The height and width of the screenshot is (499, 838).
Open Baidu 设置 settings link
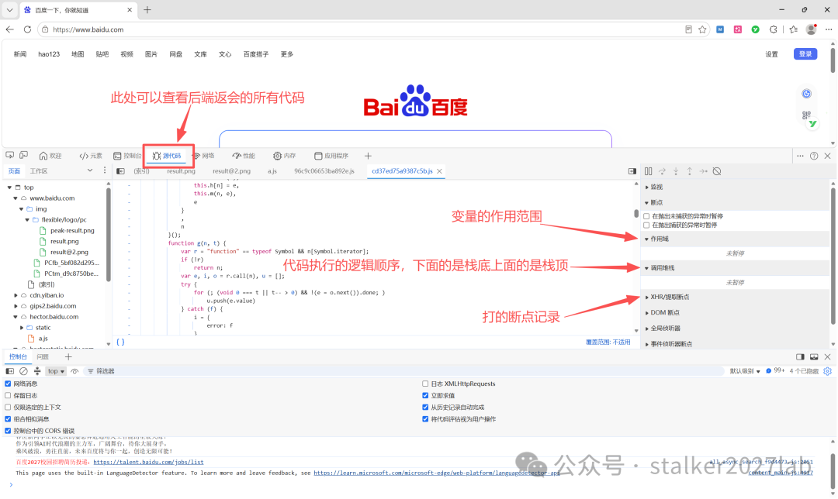(772, 54)
